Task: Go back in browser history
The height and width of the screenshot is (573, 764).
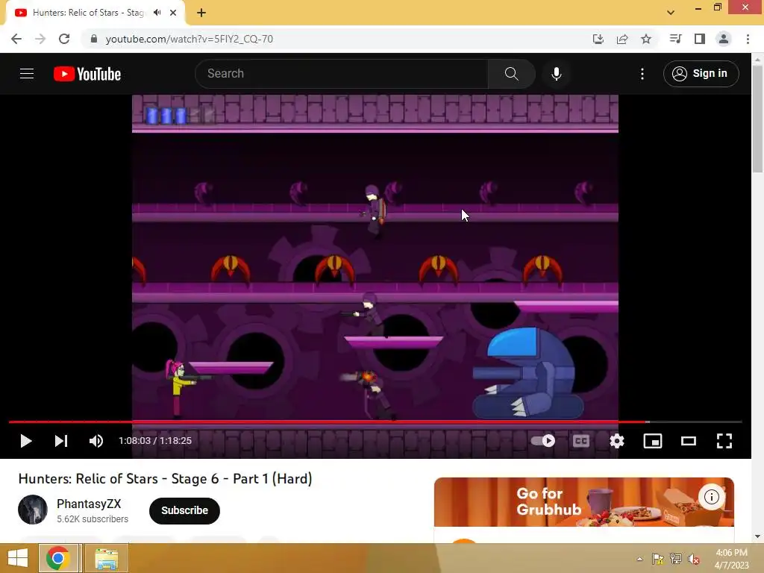Action: 16,39
